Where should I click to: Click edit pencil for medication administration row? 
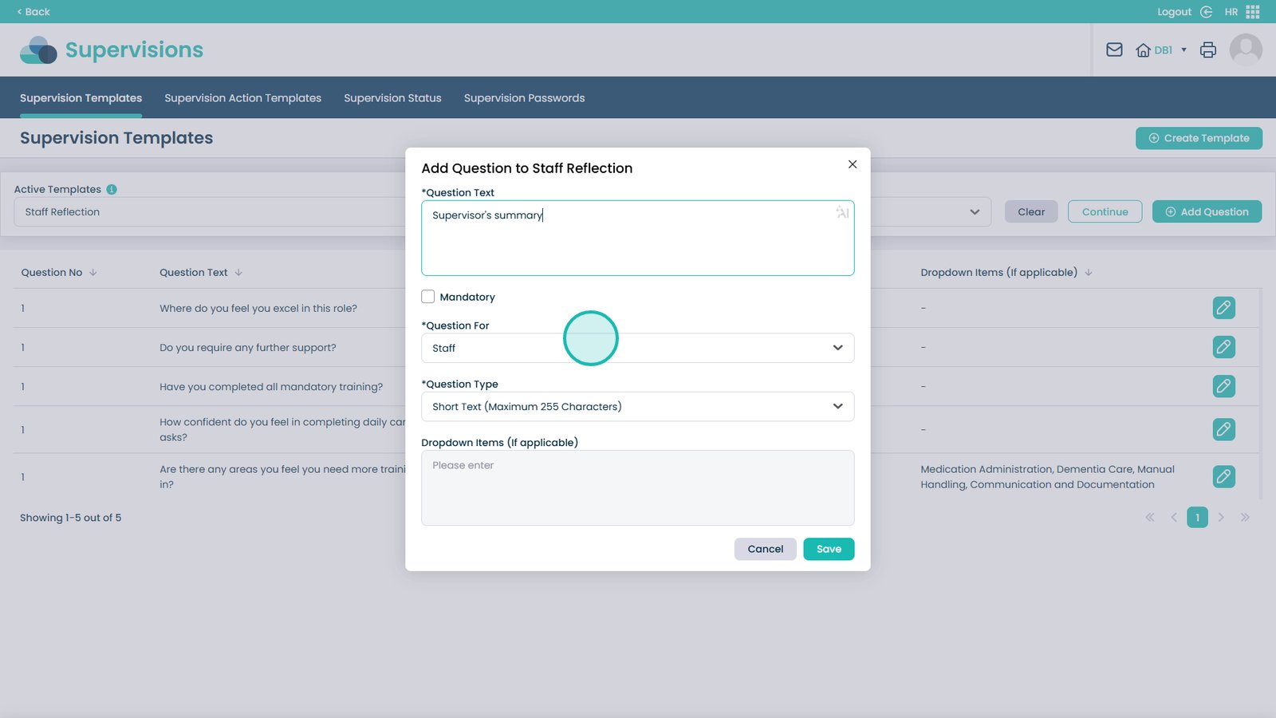pos(1223,477)
